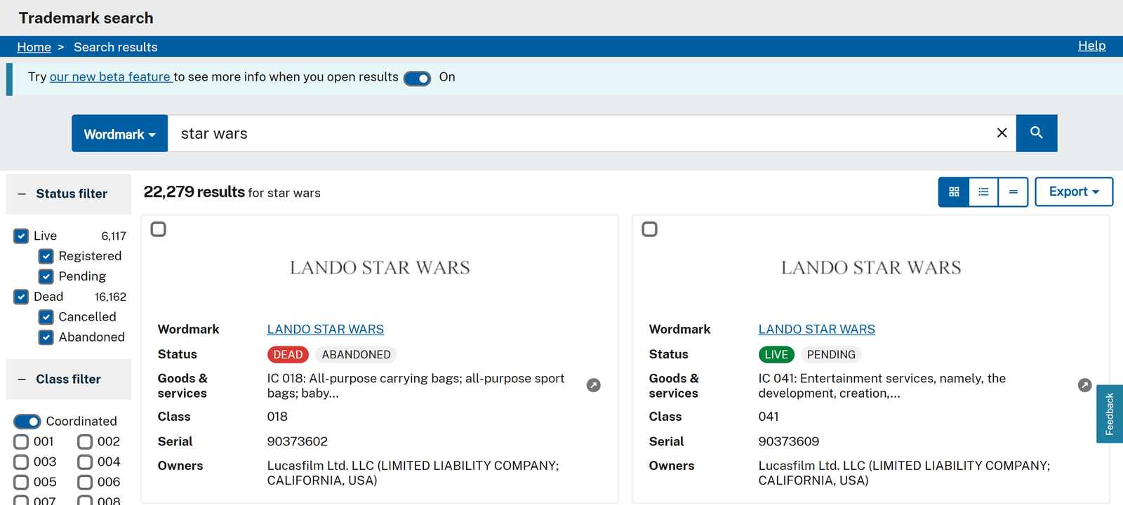Toggle the beta feature switch
1123x505 pixels.
tap(417, 79)
